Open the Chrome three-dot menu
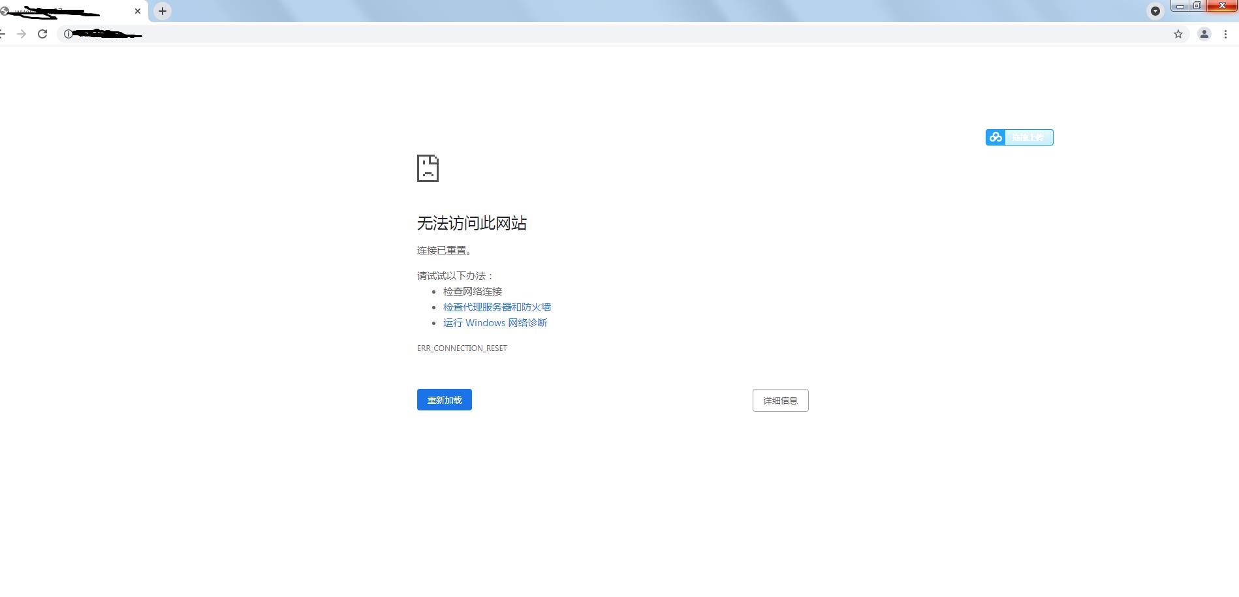The width and height of the screenshot is (1239, 597). pyautogui.click(x=1225, y=34)
